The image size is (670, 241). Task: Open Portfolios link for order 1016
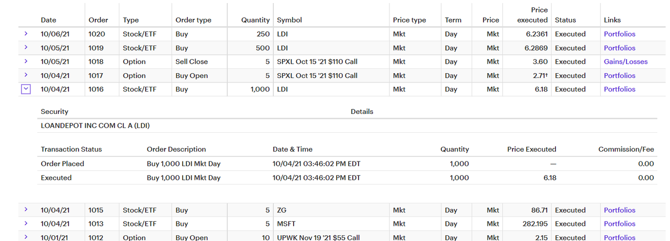click(x=619, y=89)
